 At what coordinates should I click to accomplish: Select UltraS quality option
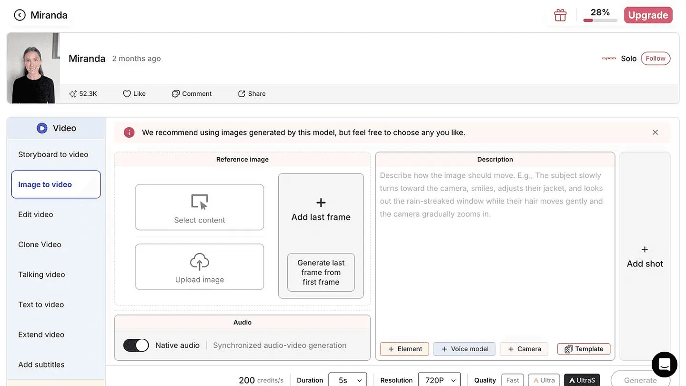(582, 380)
